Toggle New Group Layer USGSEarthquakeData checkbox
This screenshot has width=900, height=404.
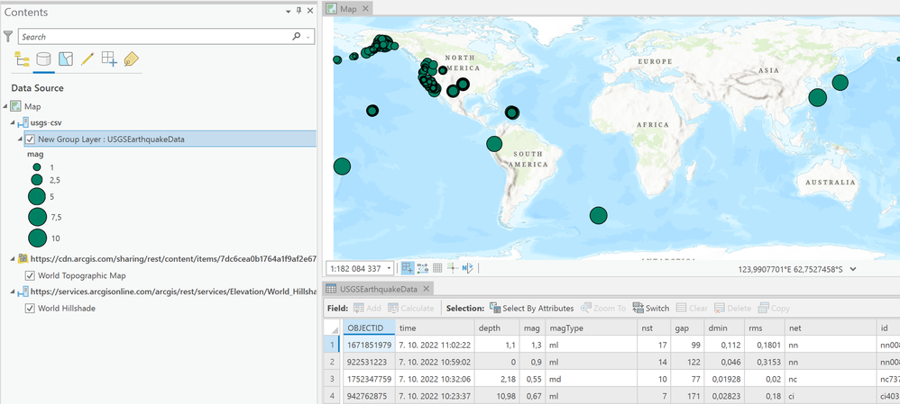point(31,139)
